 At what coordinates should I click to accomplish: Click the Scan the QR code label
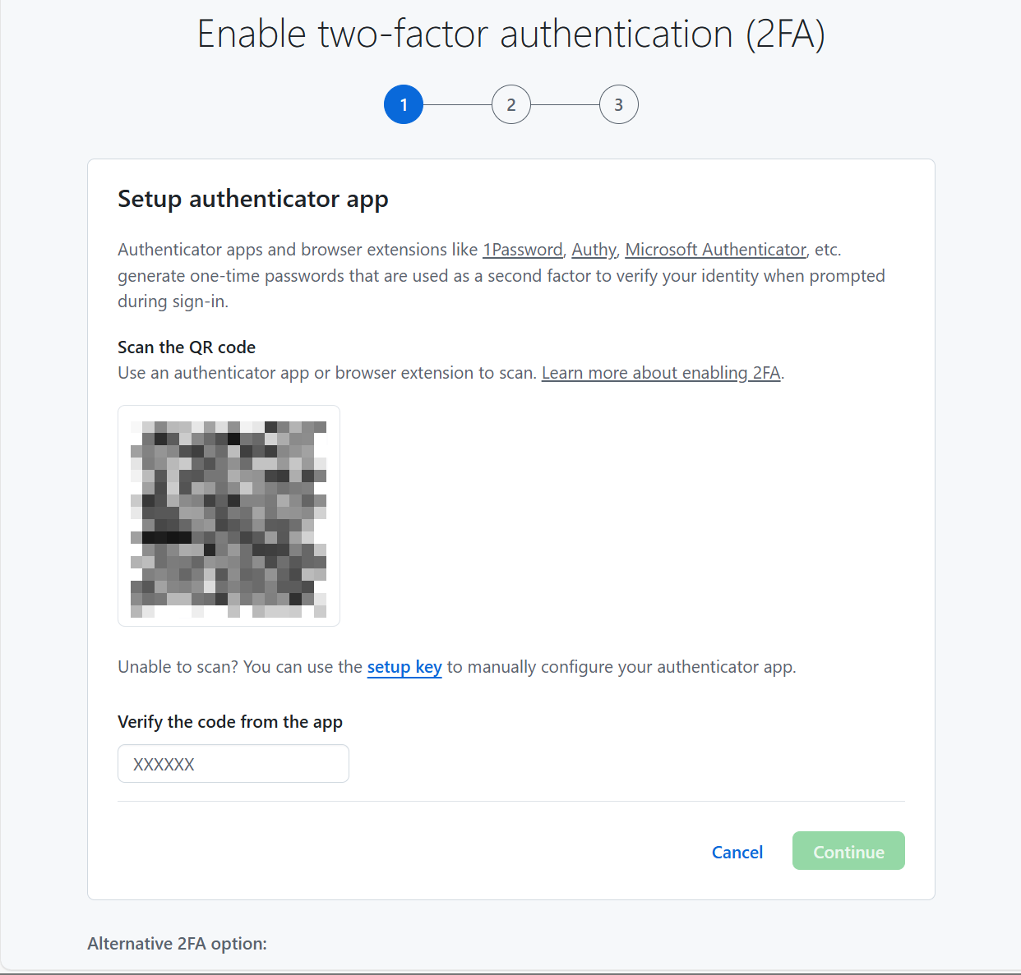[187, 347]
